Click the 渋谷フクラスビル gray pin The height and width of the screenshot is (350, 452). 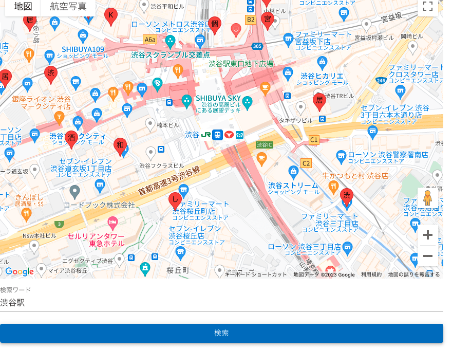[x=150, y=153]
